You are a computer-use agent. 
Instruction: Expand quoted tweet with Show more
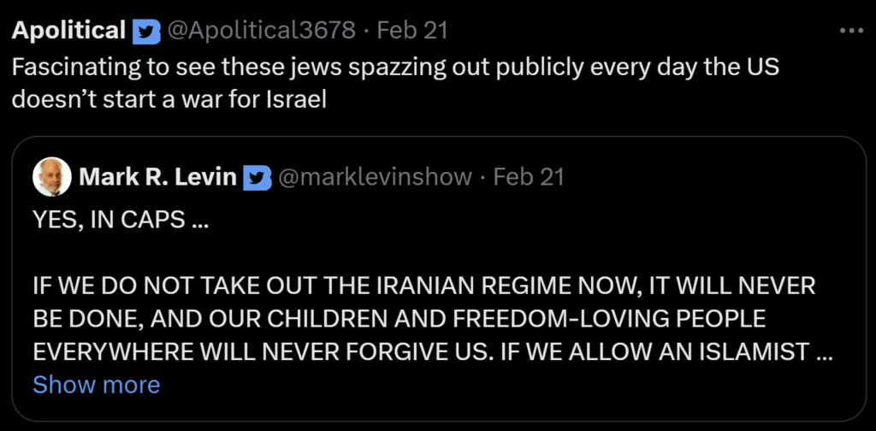pos(96,385)
